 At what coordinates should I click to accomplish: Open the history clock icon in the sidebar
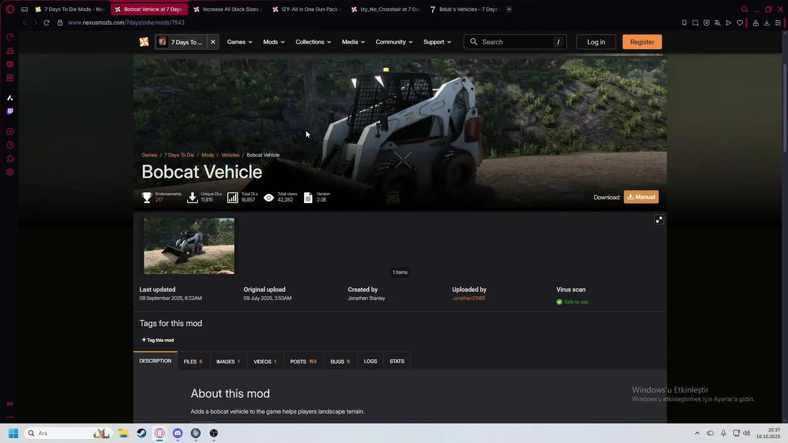point(10,145)
